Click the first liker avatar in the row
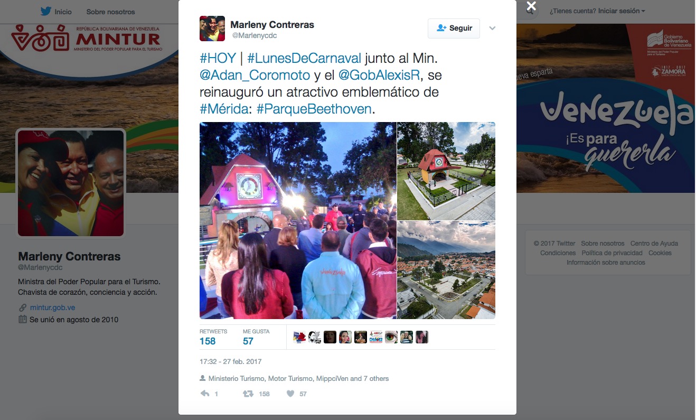 299,337
